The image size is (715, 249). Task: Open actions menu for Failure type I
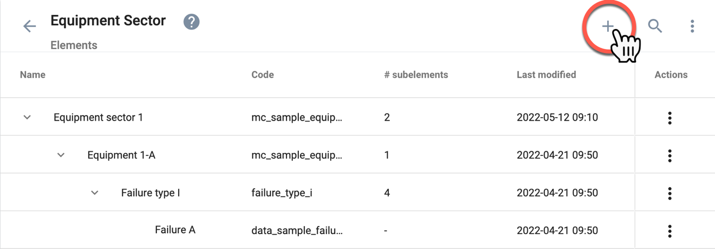tap(669, 193)
